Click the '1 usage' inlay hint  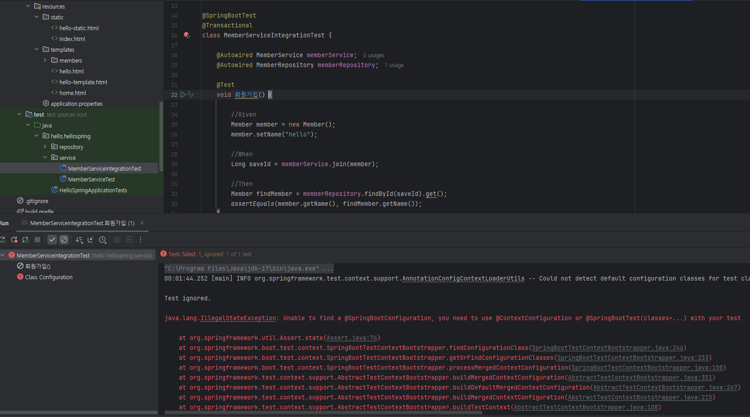point(394,65)
